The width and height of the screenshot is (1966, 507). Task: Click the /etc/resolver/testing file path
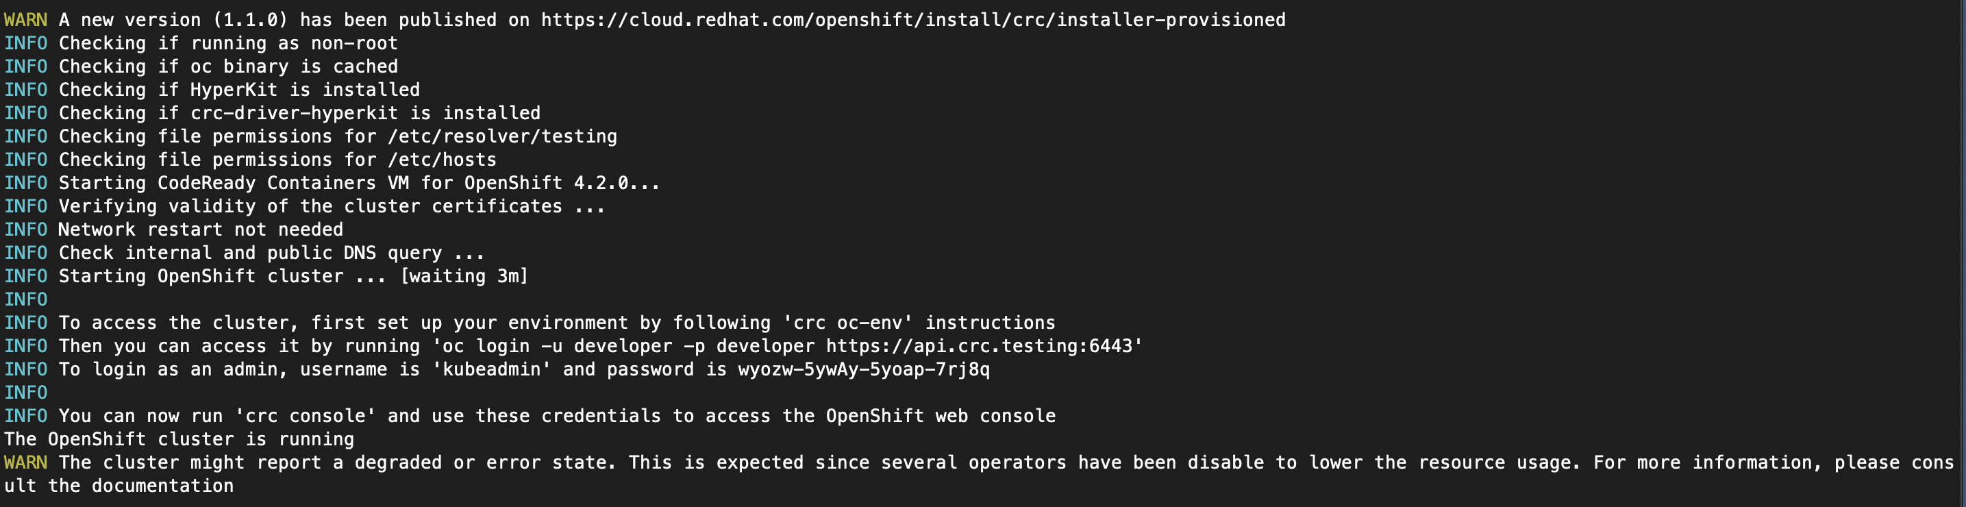click(502, 136)
